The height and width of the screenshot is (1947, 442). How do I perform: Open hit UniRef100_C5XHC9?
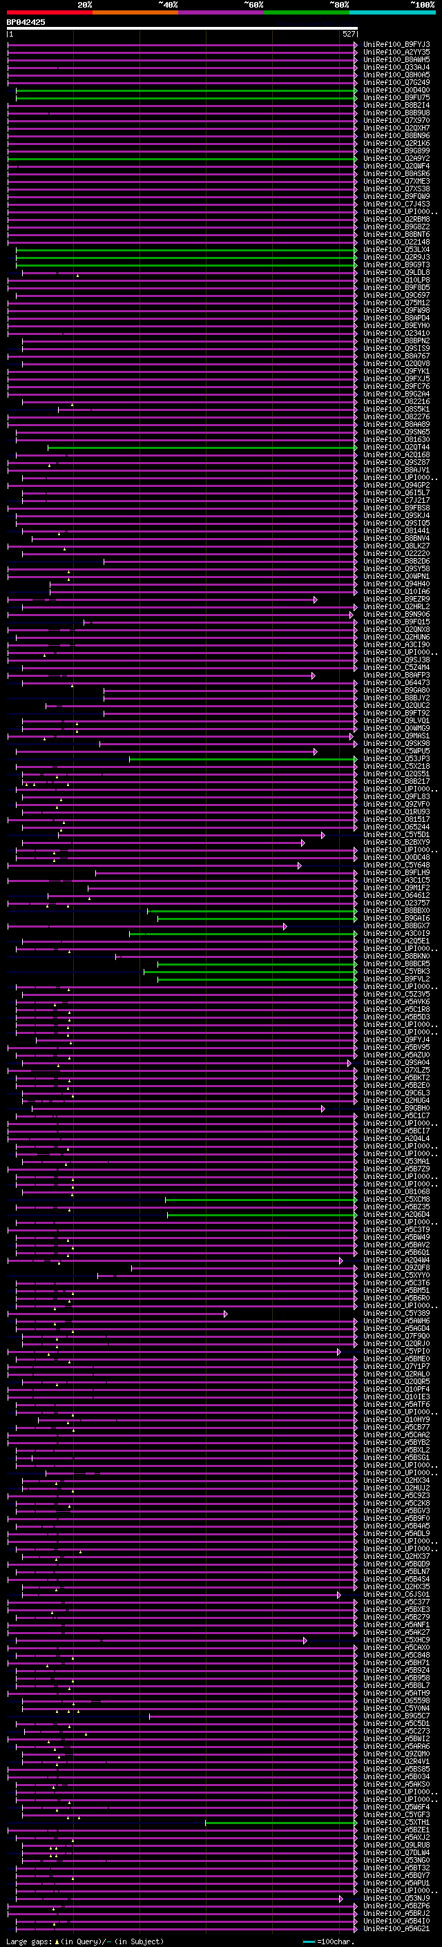[396, 1640]
